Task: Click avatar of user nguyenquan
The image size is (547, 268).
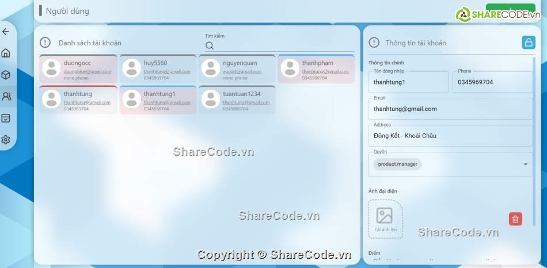Action: tap(211, 68)
